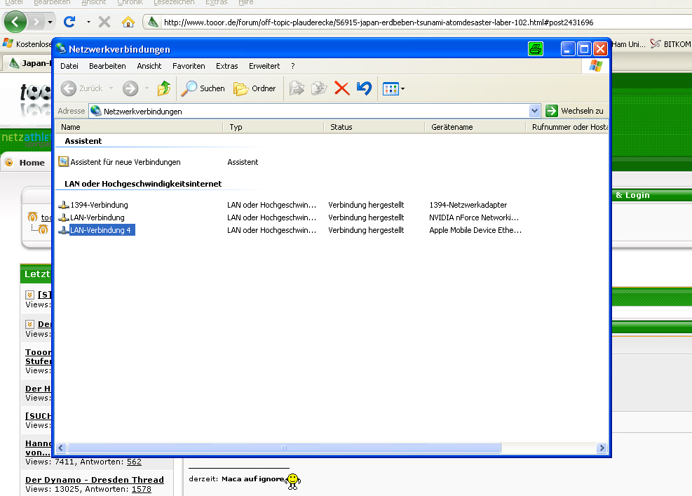Image resolution: width=692 pixels, height=496 pixels.
Task: Open the Der Dynamo - Dresden Thread link
Action: tap(95, 480)
